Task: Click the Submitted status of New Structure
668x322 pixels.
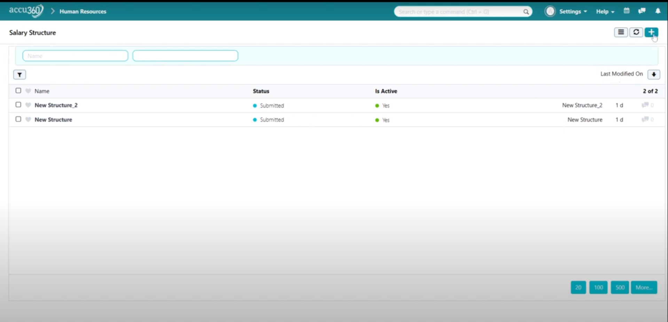Action: (x=268, y=120)
